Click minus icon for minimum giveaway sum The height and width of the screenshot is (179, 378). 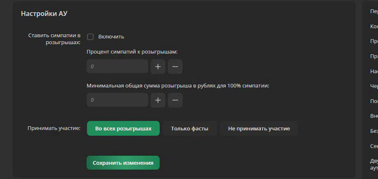175,100
